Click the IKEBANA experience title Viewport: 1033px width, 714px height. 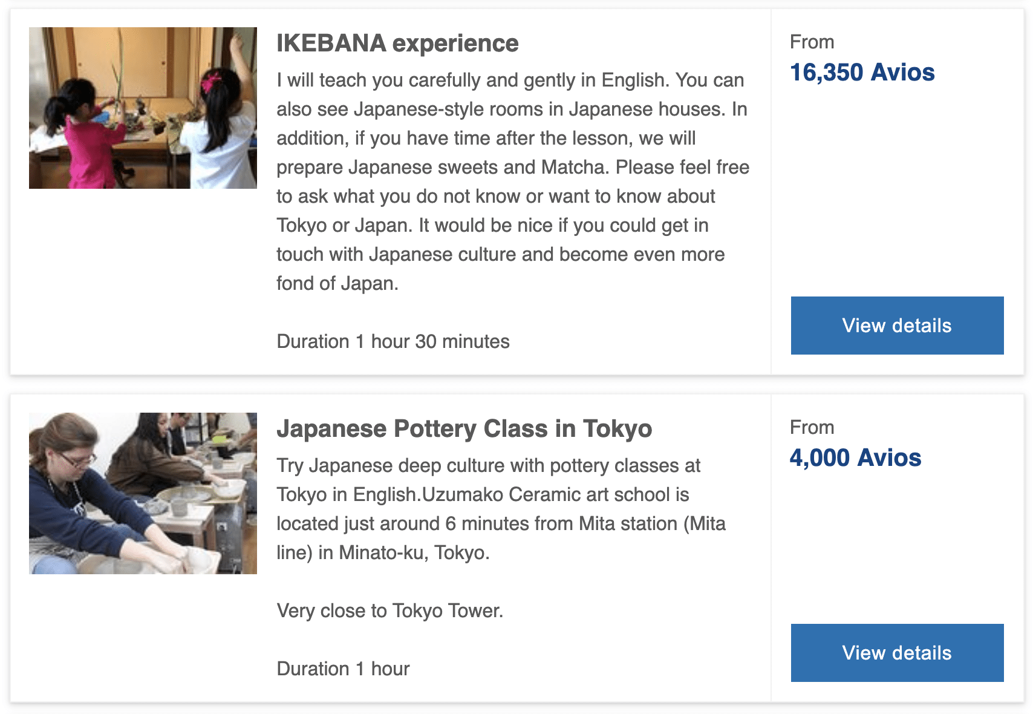[397, 44]
